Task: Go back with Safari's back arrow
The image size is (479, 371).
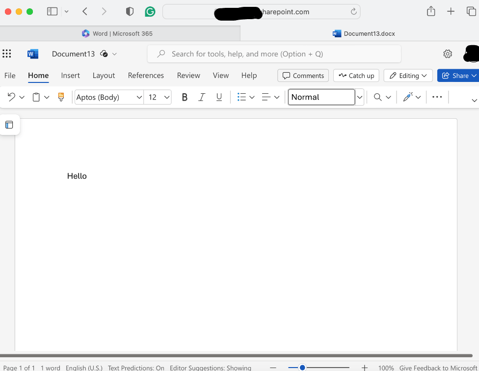Action: (x=85, y=12)
